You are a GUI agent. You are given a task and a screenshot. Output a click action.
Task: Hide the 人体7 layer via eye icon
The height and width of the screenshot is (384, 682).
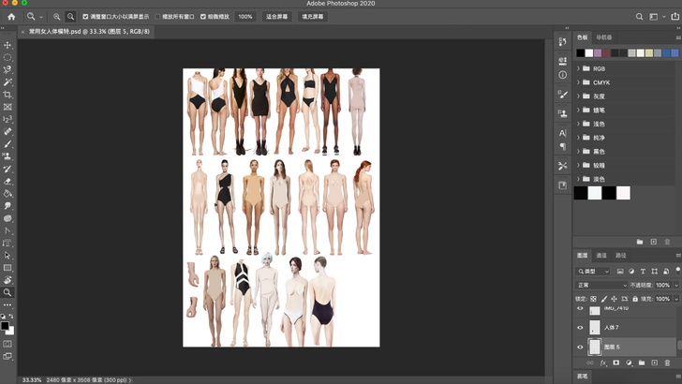[x=580, y=328]
